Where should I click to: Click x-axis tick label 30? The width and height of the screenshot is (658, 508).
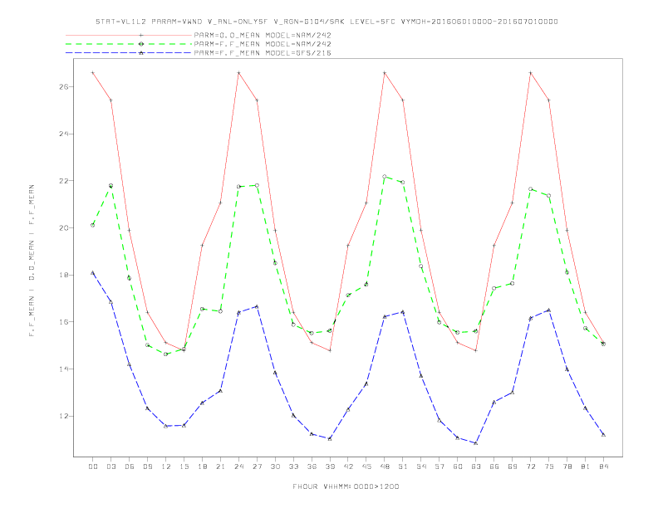coord(275,466)
